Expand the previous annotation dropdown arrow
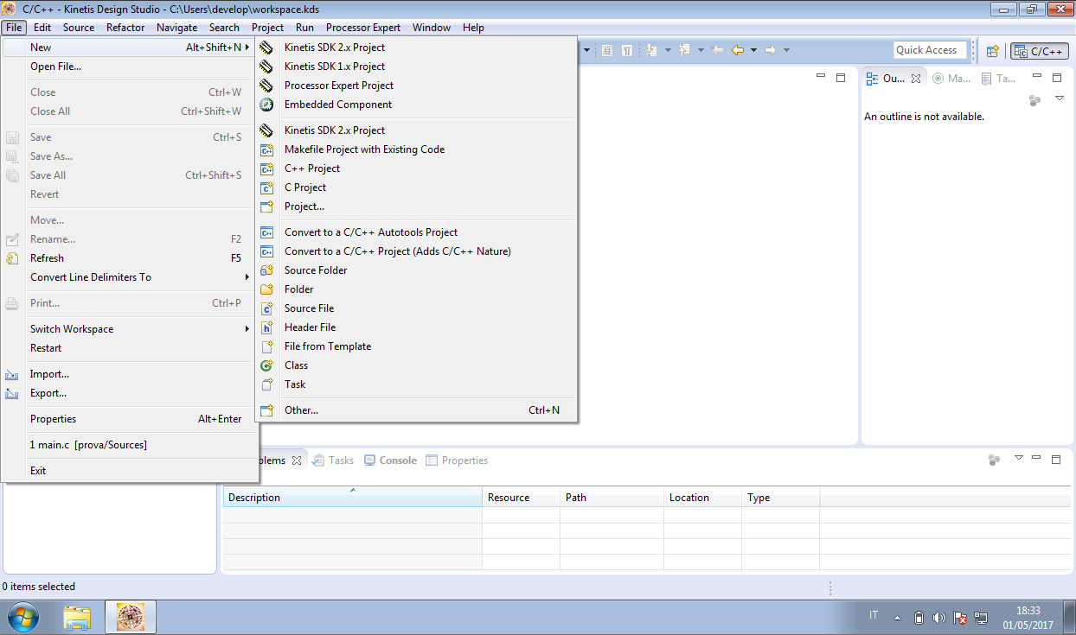Image resolution: width=1076 pixels, height=635 pixels. [x=700, y=50]
